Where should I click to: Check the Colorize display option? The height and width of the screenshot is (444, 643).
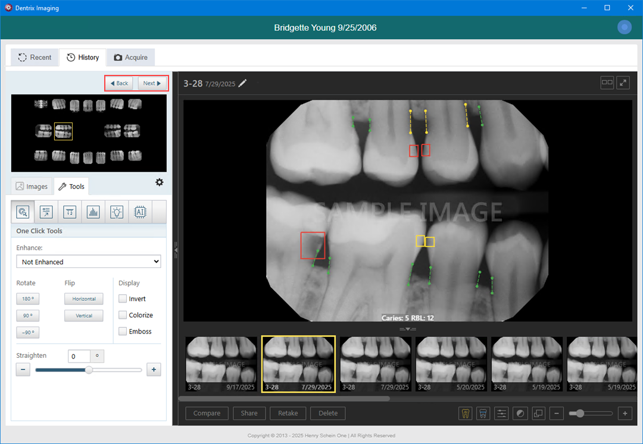tap(123, 315)
